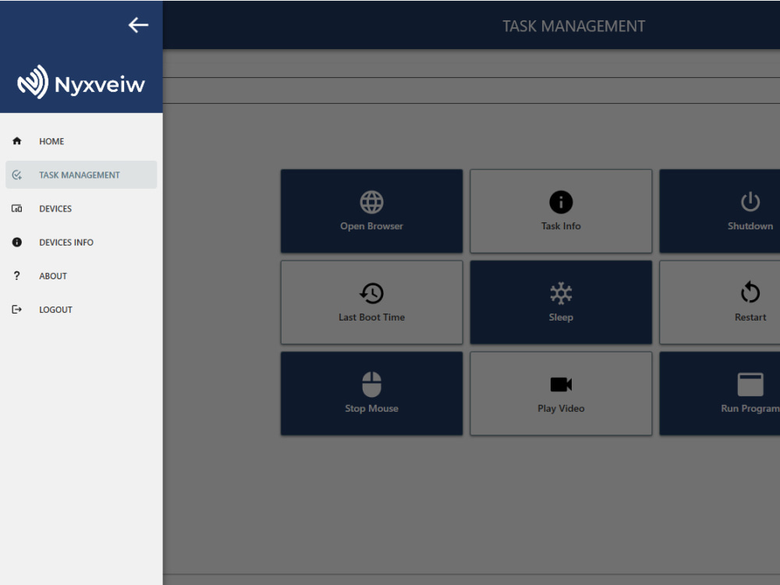
Task: Click the Run Program window icon
Action: 750,382
